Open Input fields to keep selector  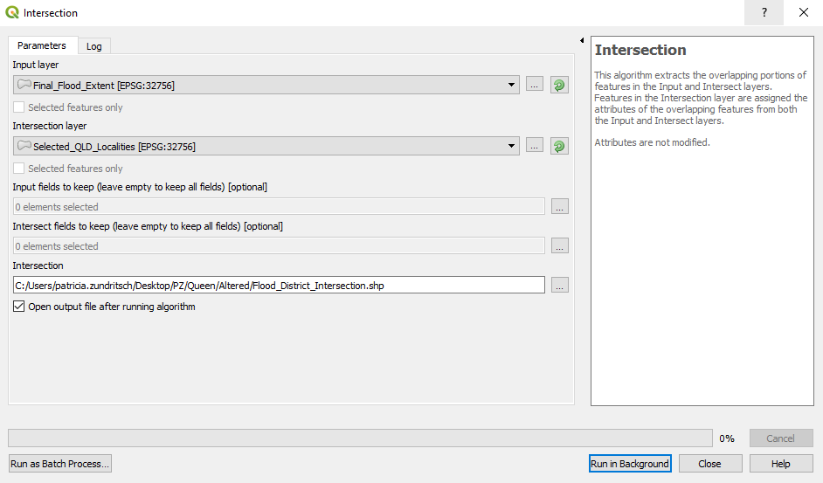click(x=560, y=207)
